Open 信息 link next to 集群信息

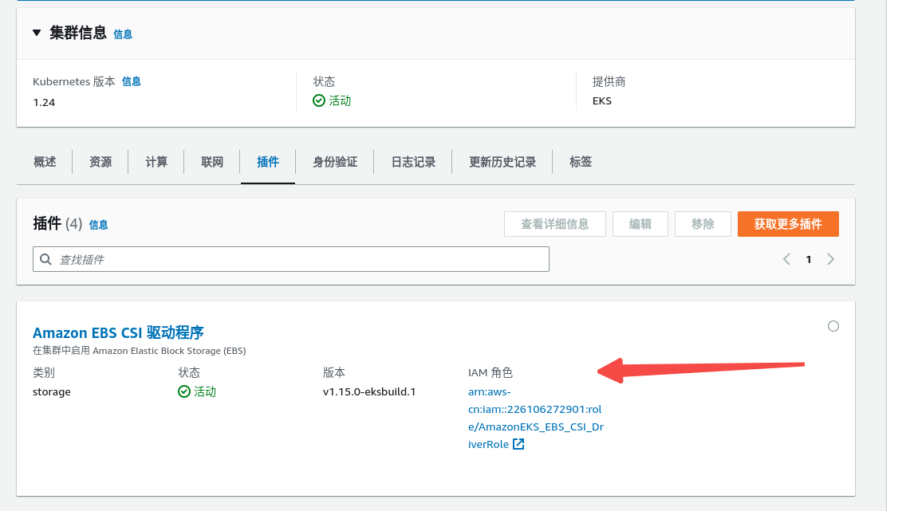pos(122,34)
